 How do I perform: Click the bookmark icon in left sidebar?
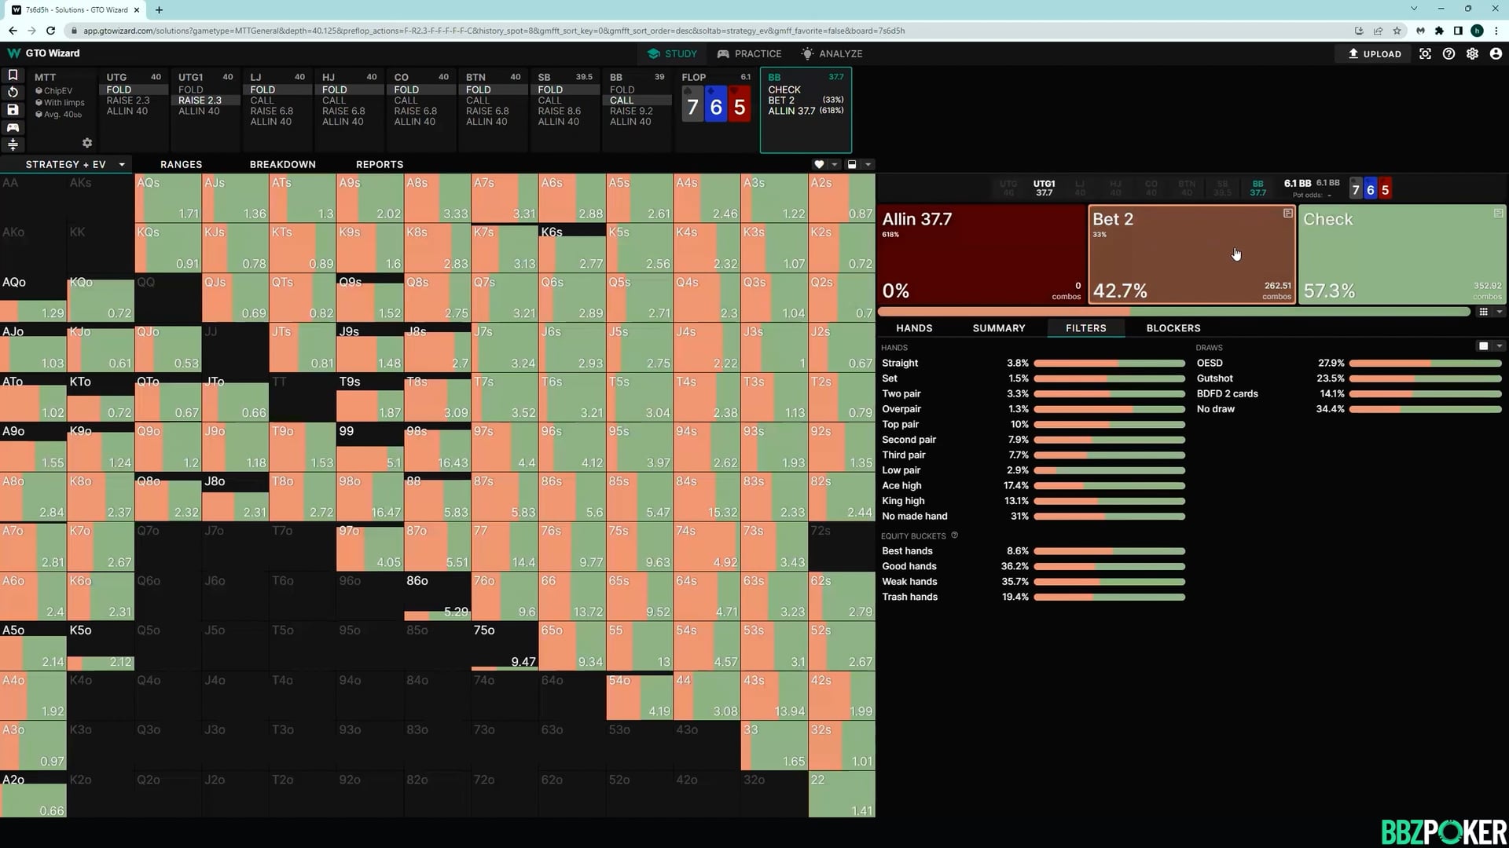13,75
